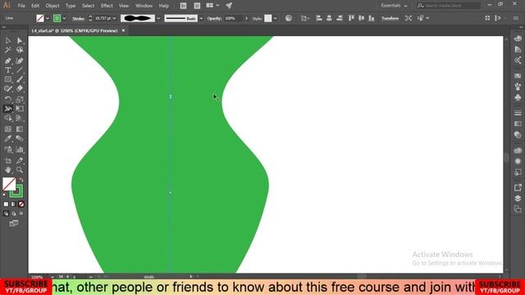525x295 pixels.
Task: Pick the Magic Wand tool
Action: pos(8,50)
